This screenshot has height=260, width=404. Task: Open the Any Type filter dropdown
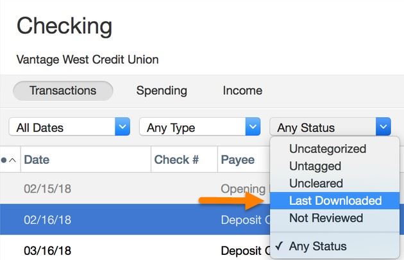[x=200, y=127]
